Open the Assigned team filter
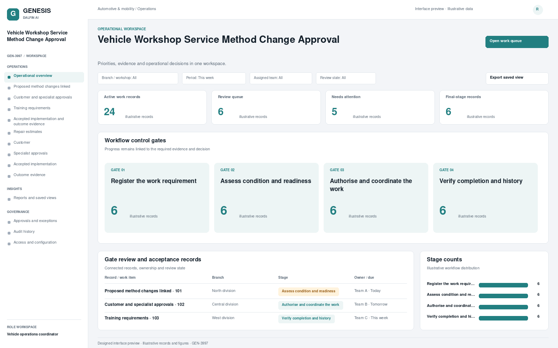Image resolution: width=558 pixels, height=348 pixels. pos(281,78)
